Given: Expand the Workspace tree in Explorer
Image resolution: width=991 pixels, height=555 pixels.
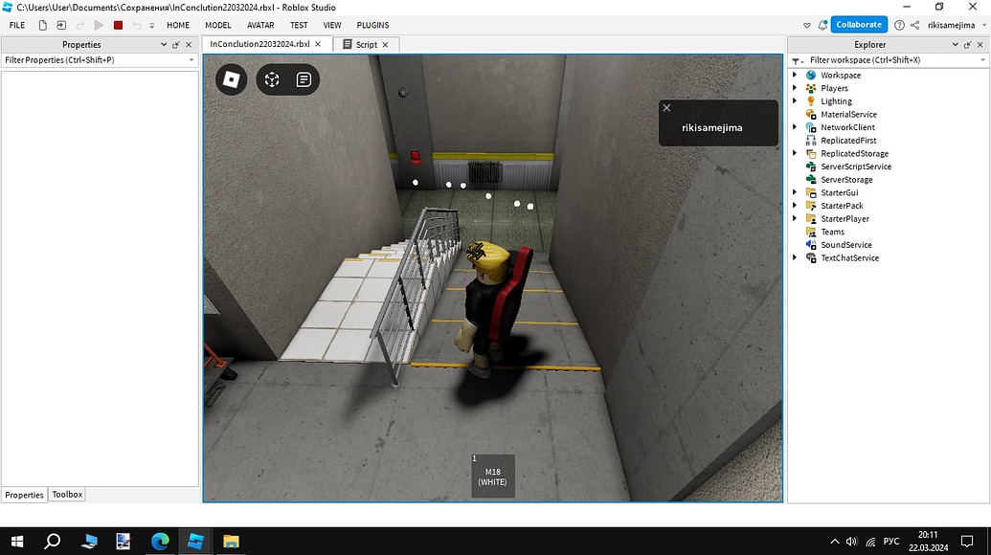Looking at the screenshot, I should 796,75.
